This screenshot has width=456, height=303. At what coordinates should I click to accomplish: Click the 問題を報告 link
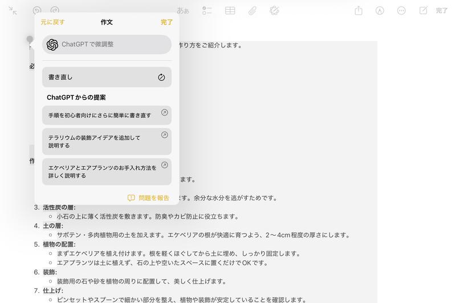point(154,198)
